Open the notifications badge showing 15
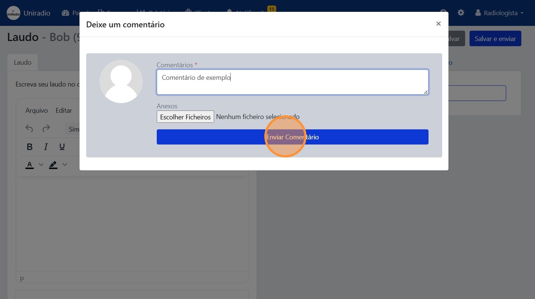This screenshot has width=535, height=299. (x=271, y=9)
